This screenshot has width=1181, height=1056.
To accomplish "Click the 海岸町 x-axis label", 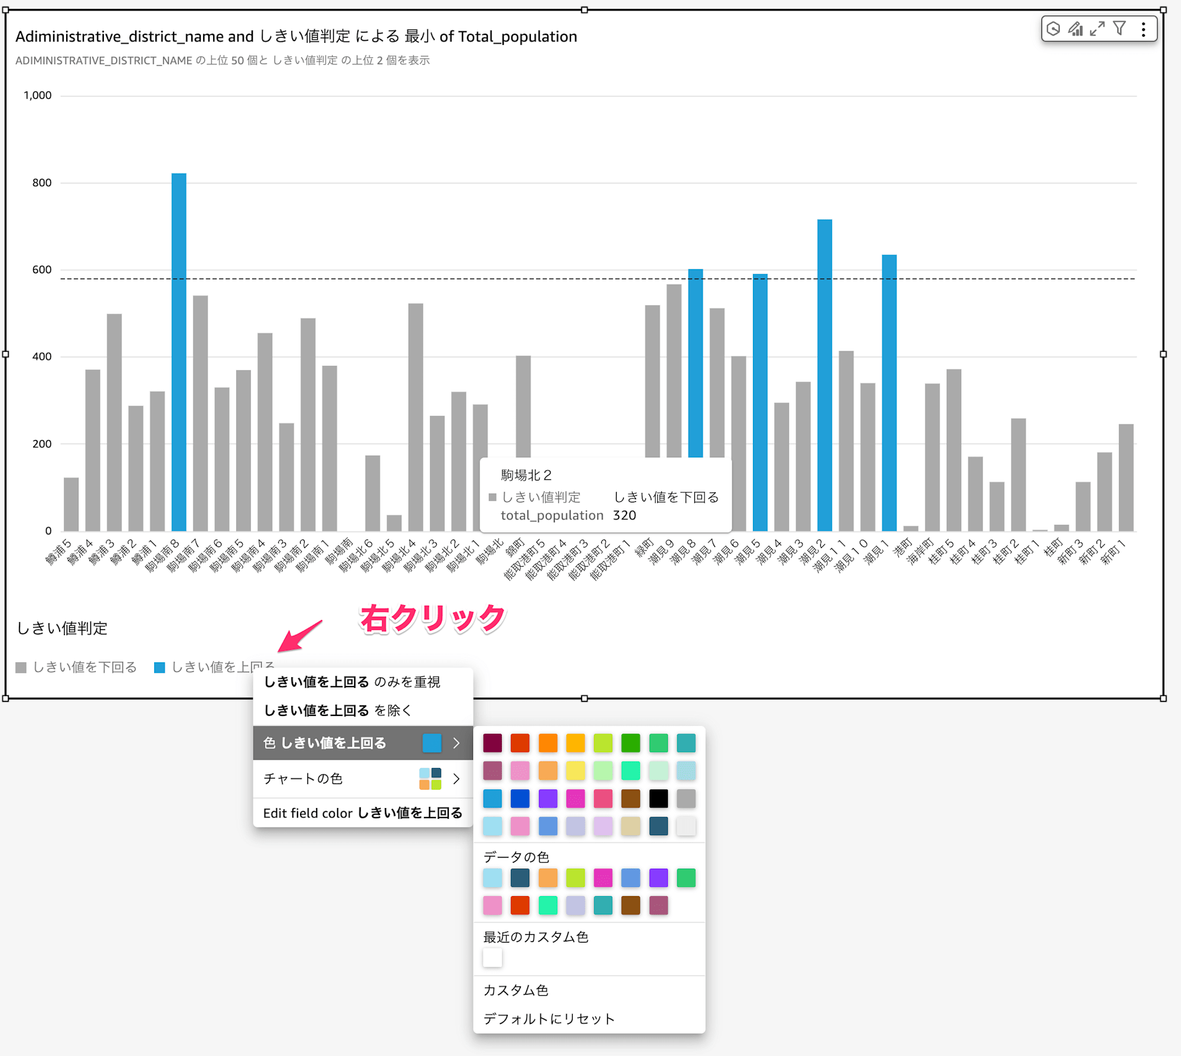I will (921, 551).
